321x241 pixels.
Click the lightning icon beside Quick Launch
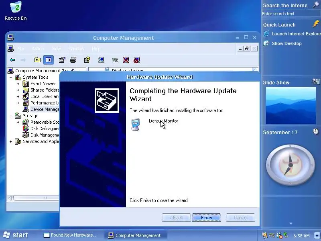[x=316, y=24]
